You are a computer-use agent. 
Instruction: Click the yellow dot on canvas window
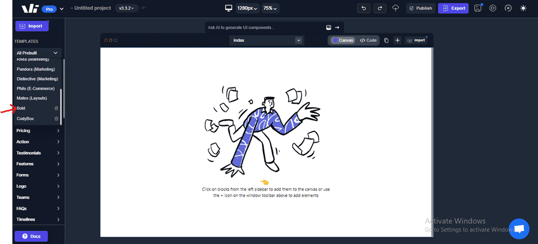pos(111,41)
